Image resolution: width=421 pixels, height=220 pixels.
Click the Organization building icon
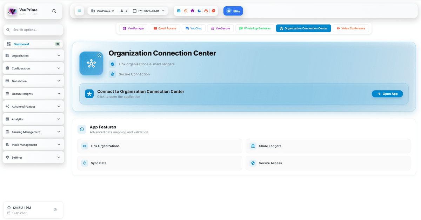point(7,55)
